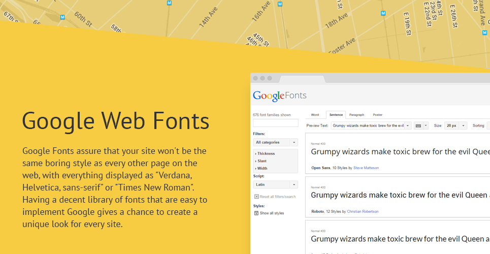Image resolution: width=490 pixels, height=254 pixels.
Task: Click Show all styles link
Action: click(272, 213)
